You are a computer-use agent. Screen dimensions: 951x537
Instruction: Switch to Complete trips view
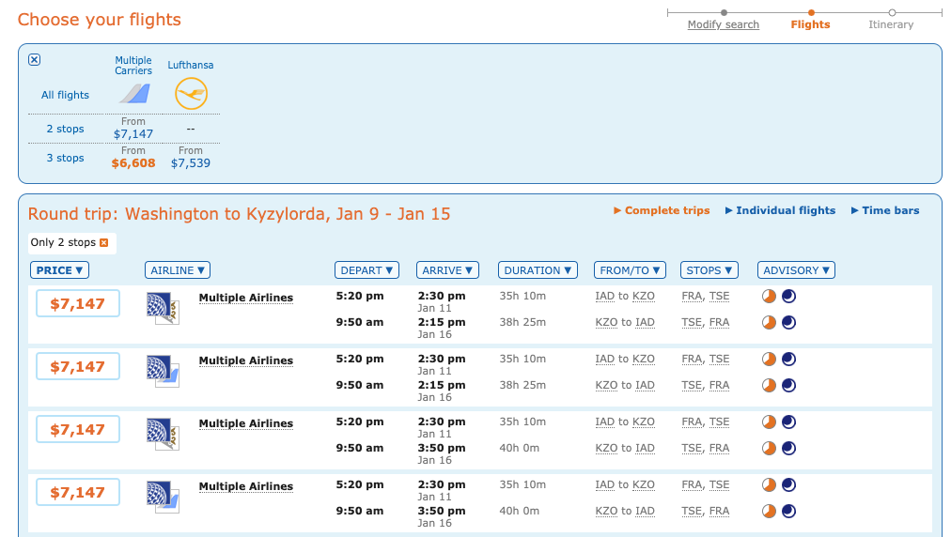click(662, 210)
